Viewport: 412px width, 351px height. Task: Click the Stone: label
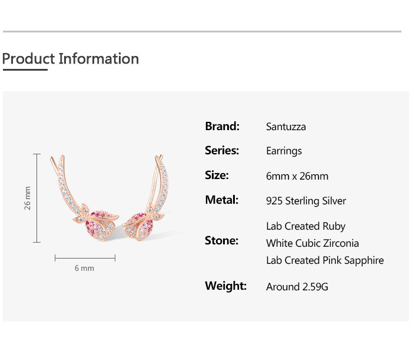coord(221,240)
